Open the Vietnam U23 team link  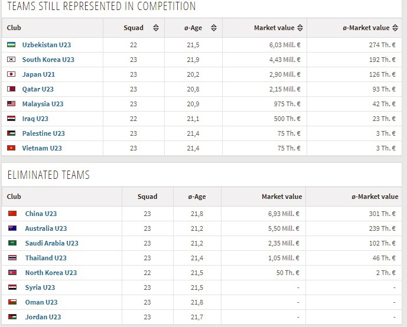[42, 148]
